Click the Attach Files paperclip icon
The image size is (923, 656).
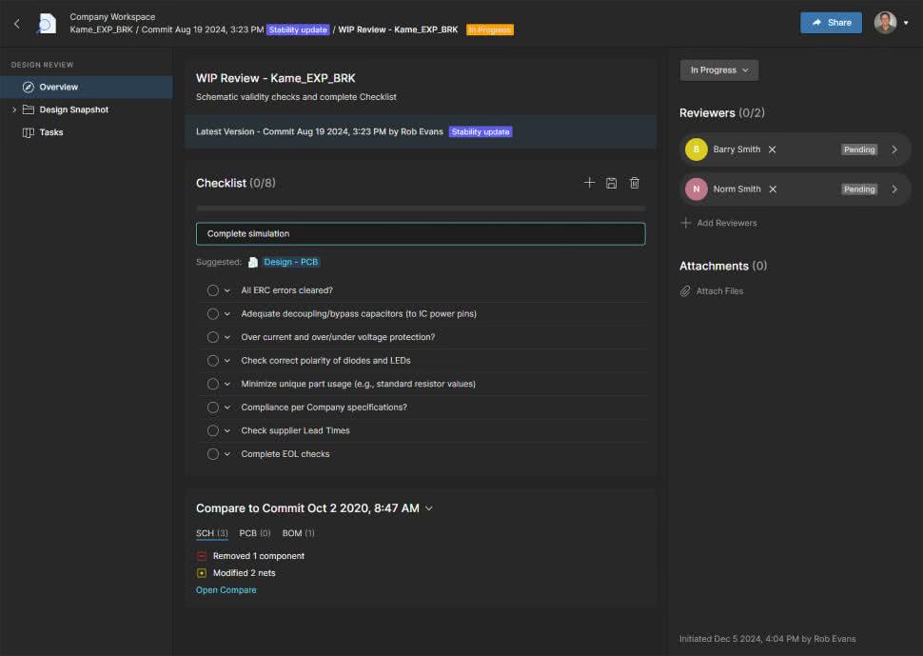685,291
